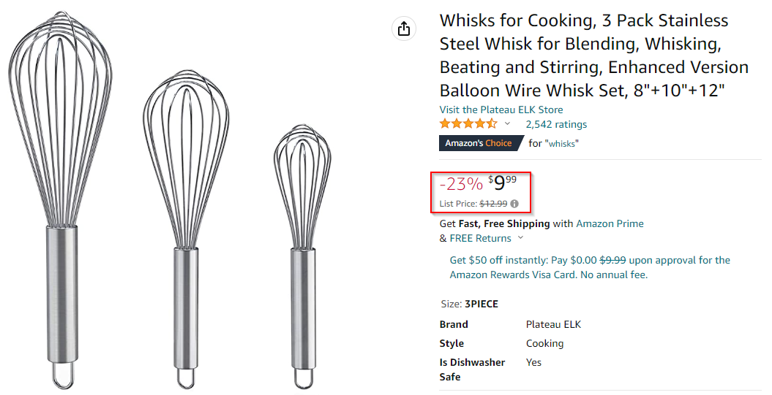Screen dimensions: 772x395
Task: Click the Amazon's Choice badge
Action: (479, 143)
